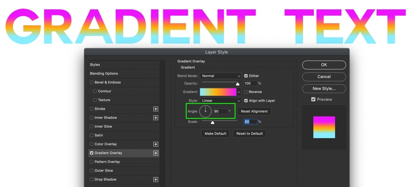Image resolution: width=416 pixels, height=187 pixels.
Task: Open the Blend Mode dropdown
Action: tap(220, 76)
